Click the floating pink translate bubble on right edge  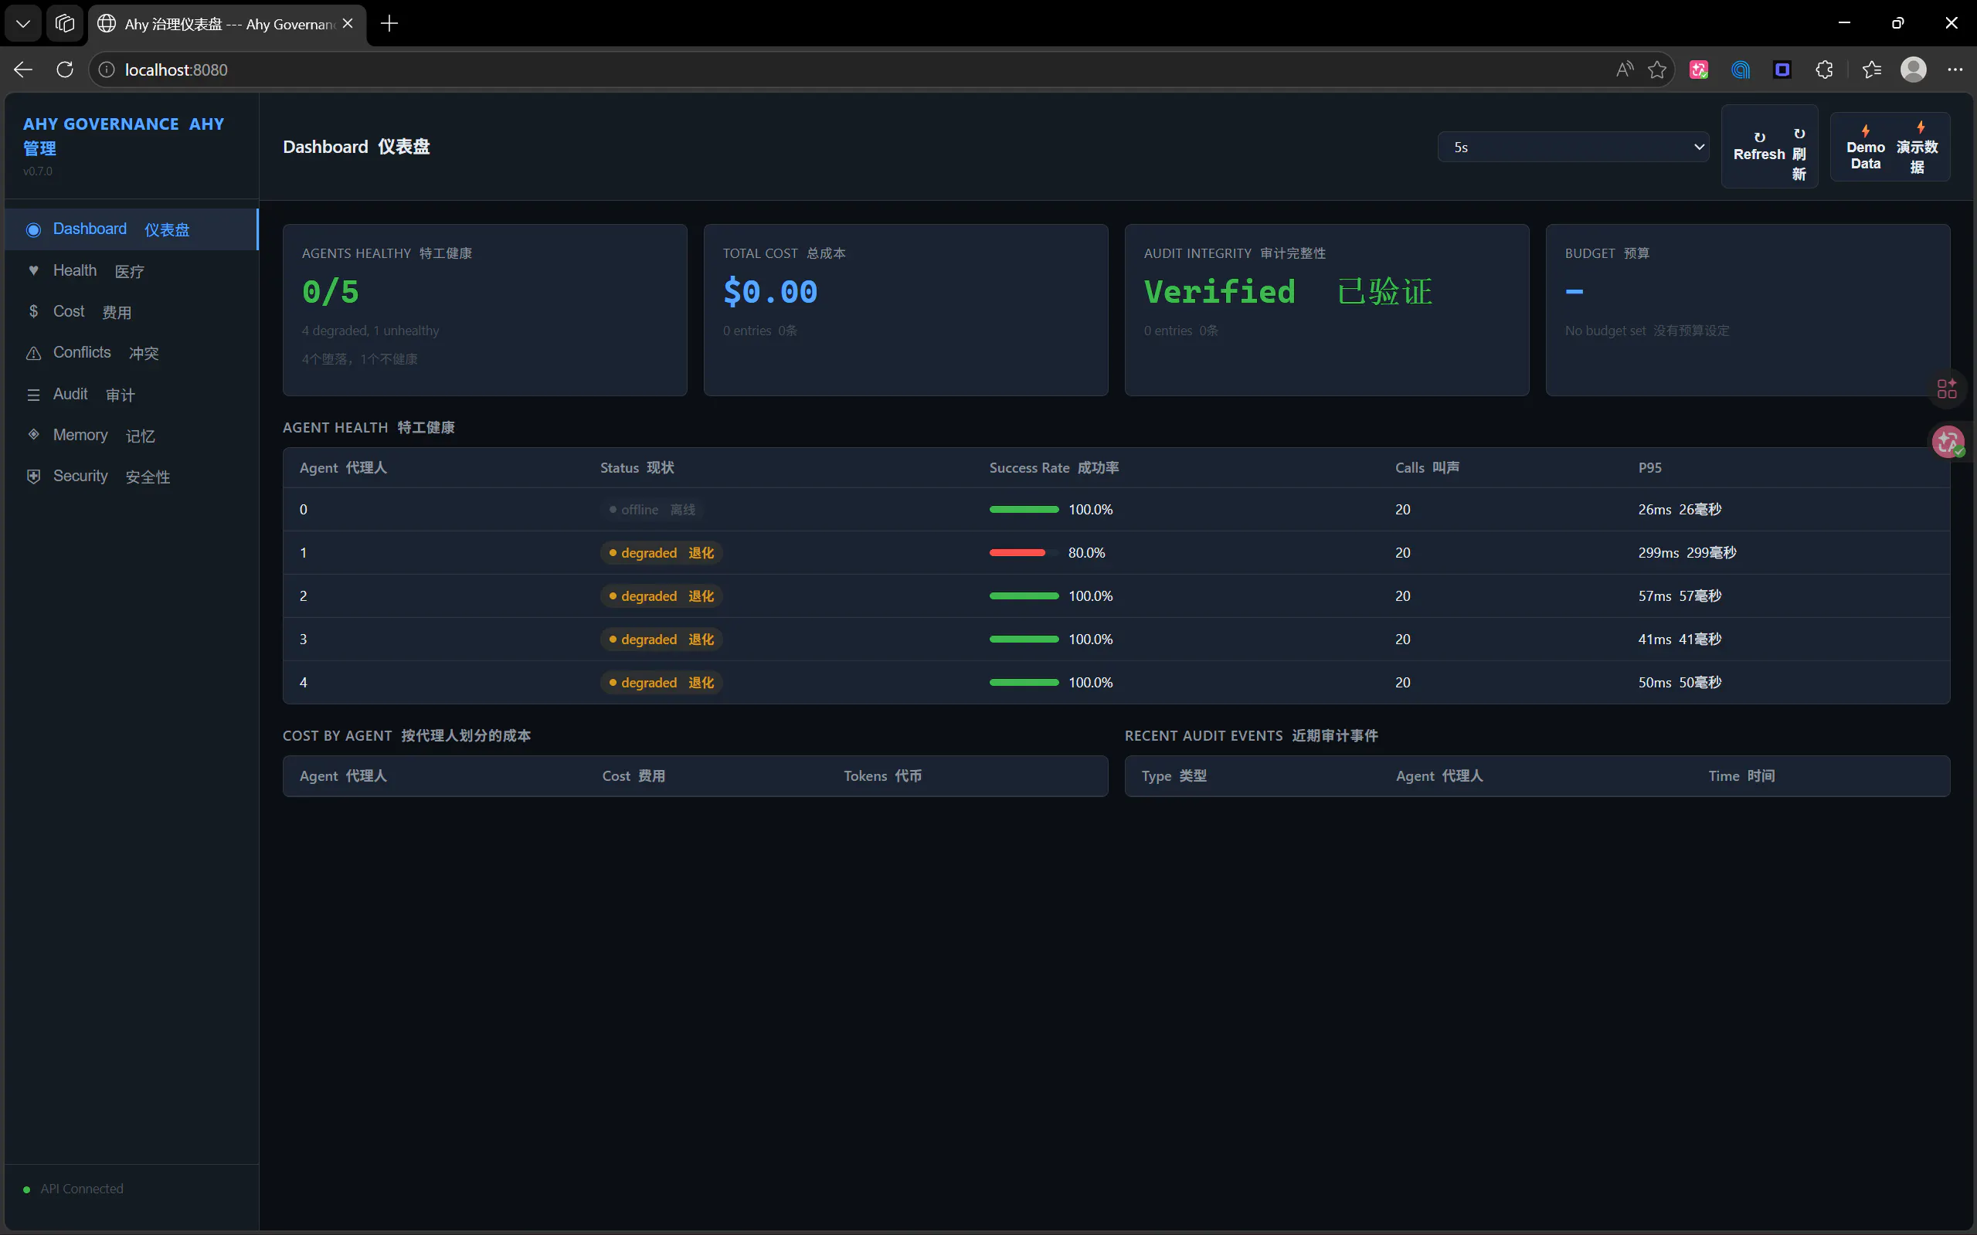click(1948, 442)
